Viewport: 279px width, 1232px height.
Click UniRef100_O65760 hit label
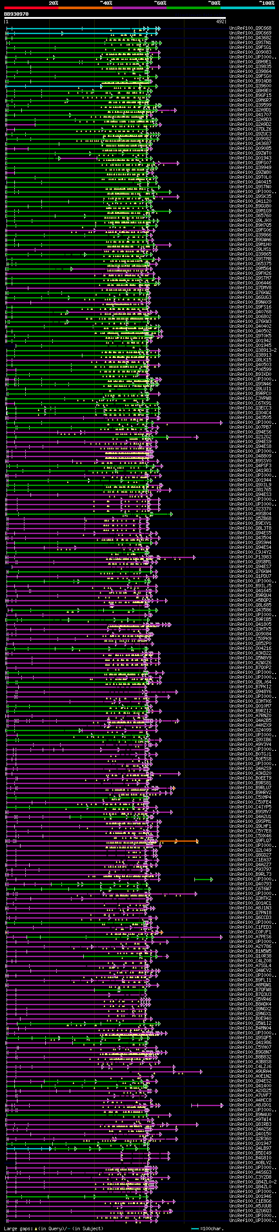coord(250,216)
